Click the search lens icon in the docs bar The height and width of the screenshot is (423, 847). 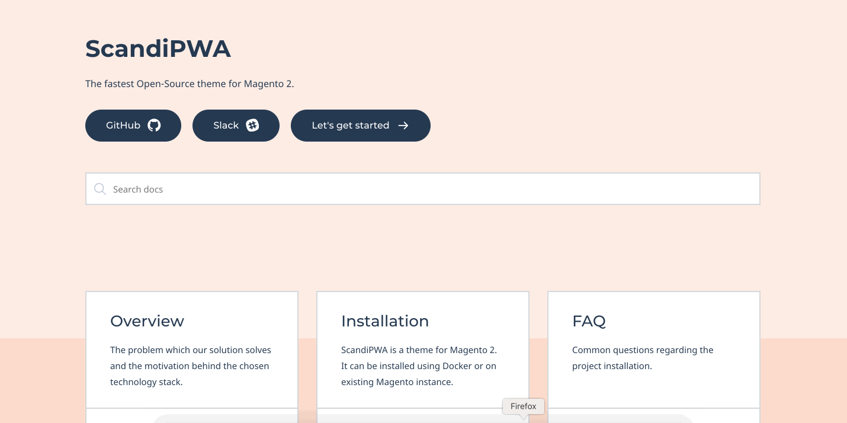(100, 189)
